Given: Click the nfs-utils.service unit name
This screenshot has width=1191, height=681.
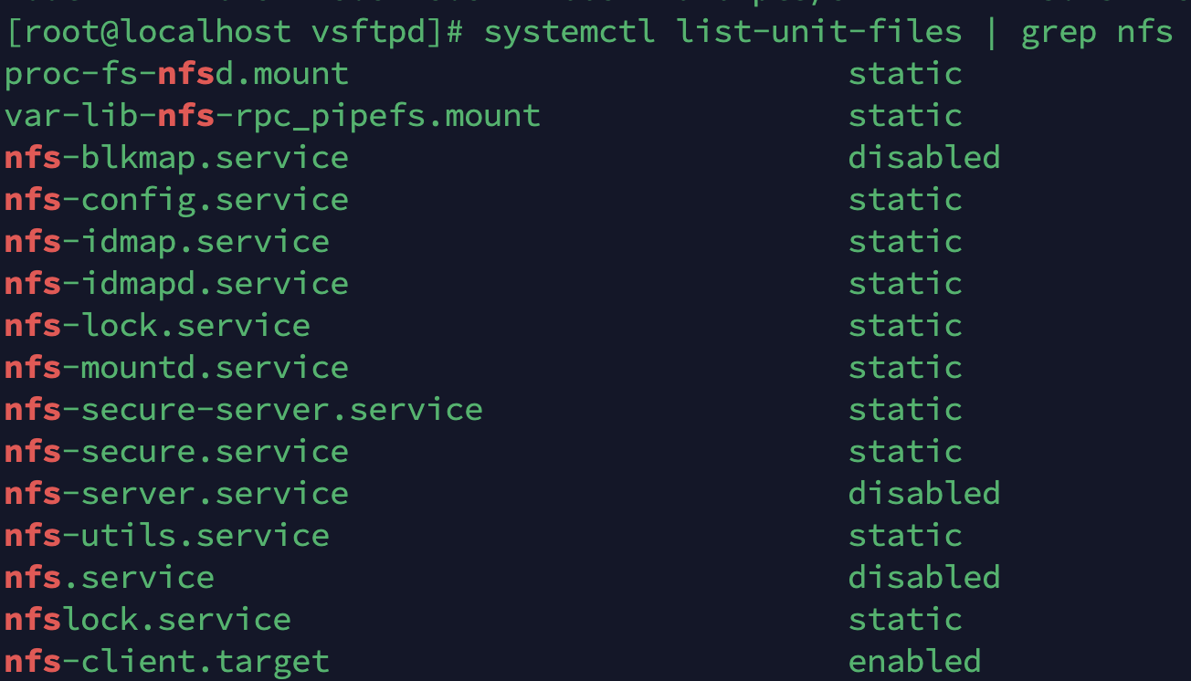Looking at the screenshot, I should tap(167, 536).
